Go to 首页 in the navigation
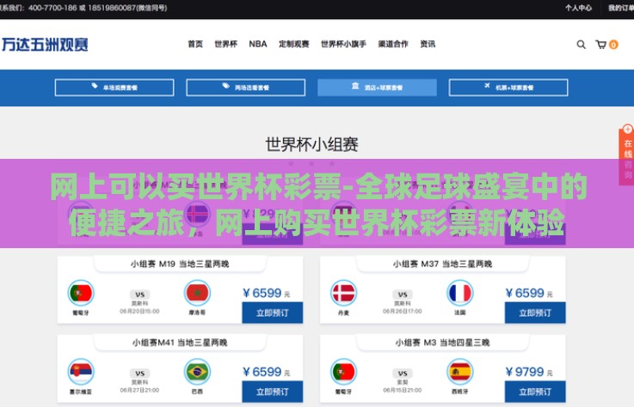 tap(195, 44)
